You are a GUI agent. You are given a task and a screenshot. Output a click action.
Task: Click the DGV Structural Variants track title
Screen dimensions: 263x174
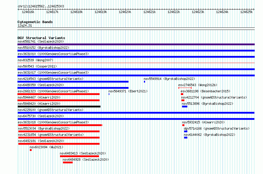(x=41, y=38)
